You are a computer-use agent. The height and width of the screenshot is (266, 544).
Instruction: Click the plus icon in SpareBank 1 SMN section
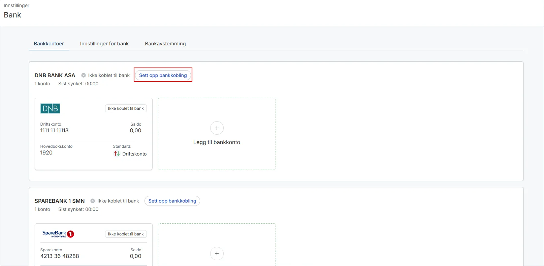pyautogui.click(x=217, y=254)
